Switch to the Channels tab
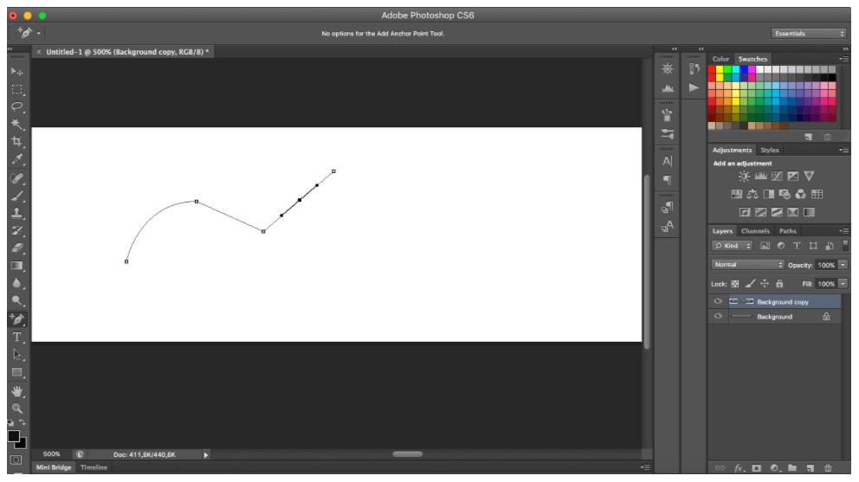Screen dimensions: 859x482 pyautogui.click(x=755, y=231)
